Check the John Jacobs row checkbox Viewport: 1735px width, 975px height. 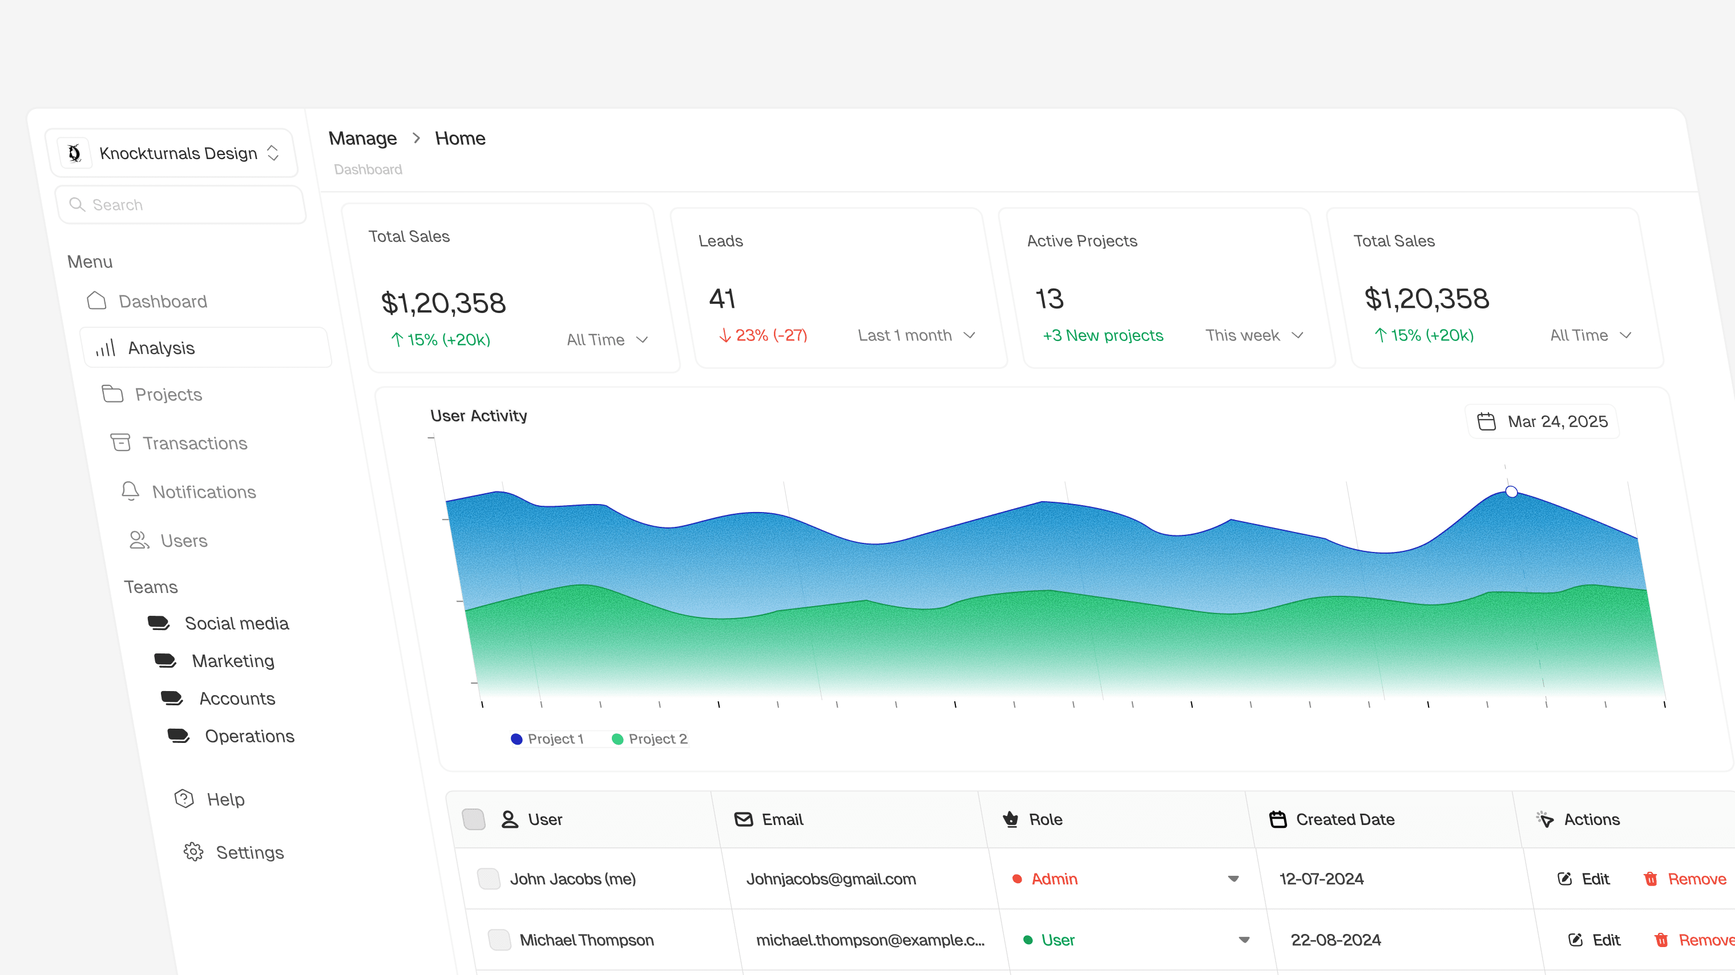[x=489, y=879]
